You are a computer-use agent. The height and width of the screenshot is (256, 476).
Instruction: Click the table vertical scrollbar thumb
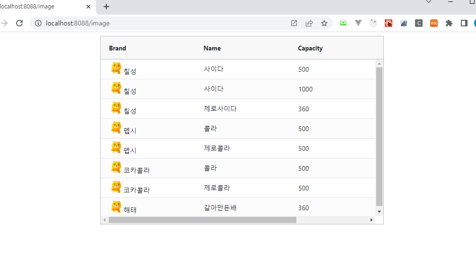point(379,136)
